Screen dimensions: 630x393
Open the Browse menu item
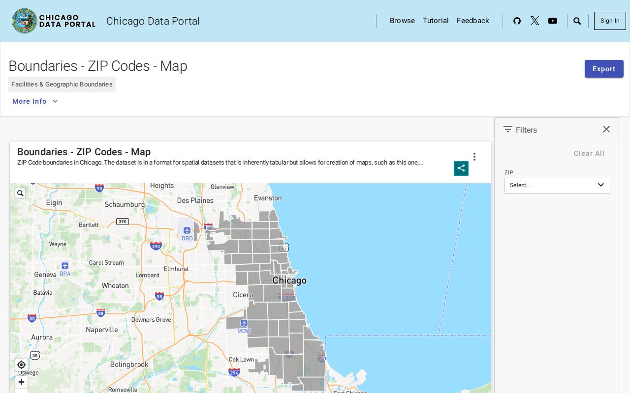coord(402,21)
